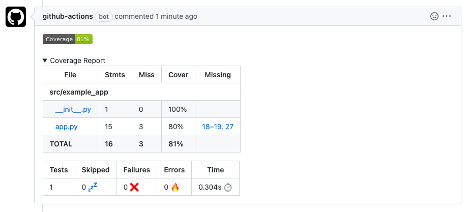Click the red X failures icon

(x=134, y=187)
